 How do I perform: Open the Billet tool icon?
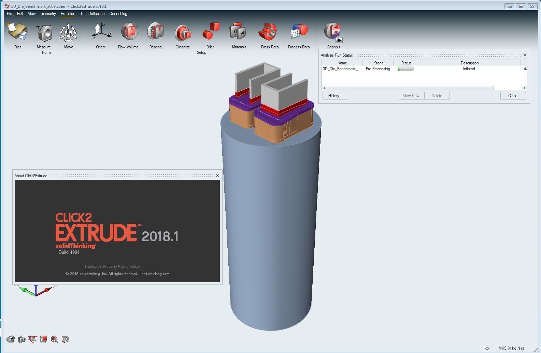pos(211,31)
